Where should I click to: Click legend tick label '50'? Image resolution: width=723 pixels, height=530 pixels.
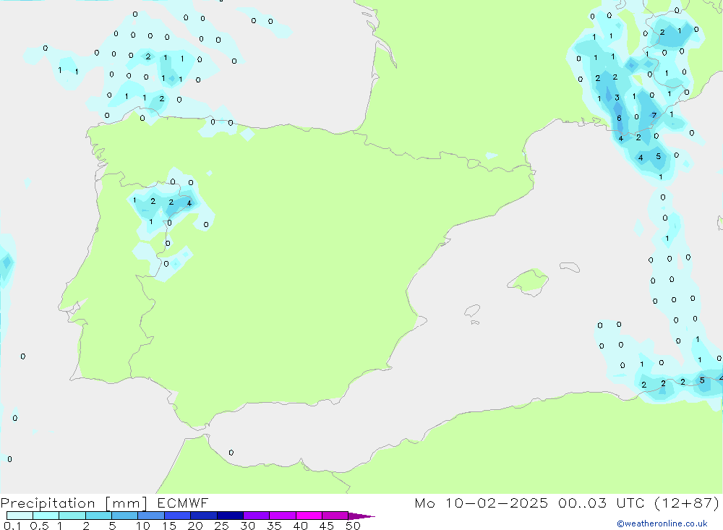click(354, 526)
